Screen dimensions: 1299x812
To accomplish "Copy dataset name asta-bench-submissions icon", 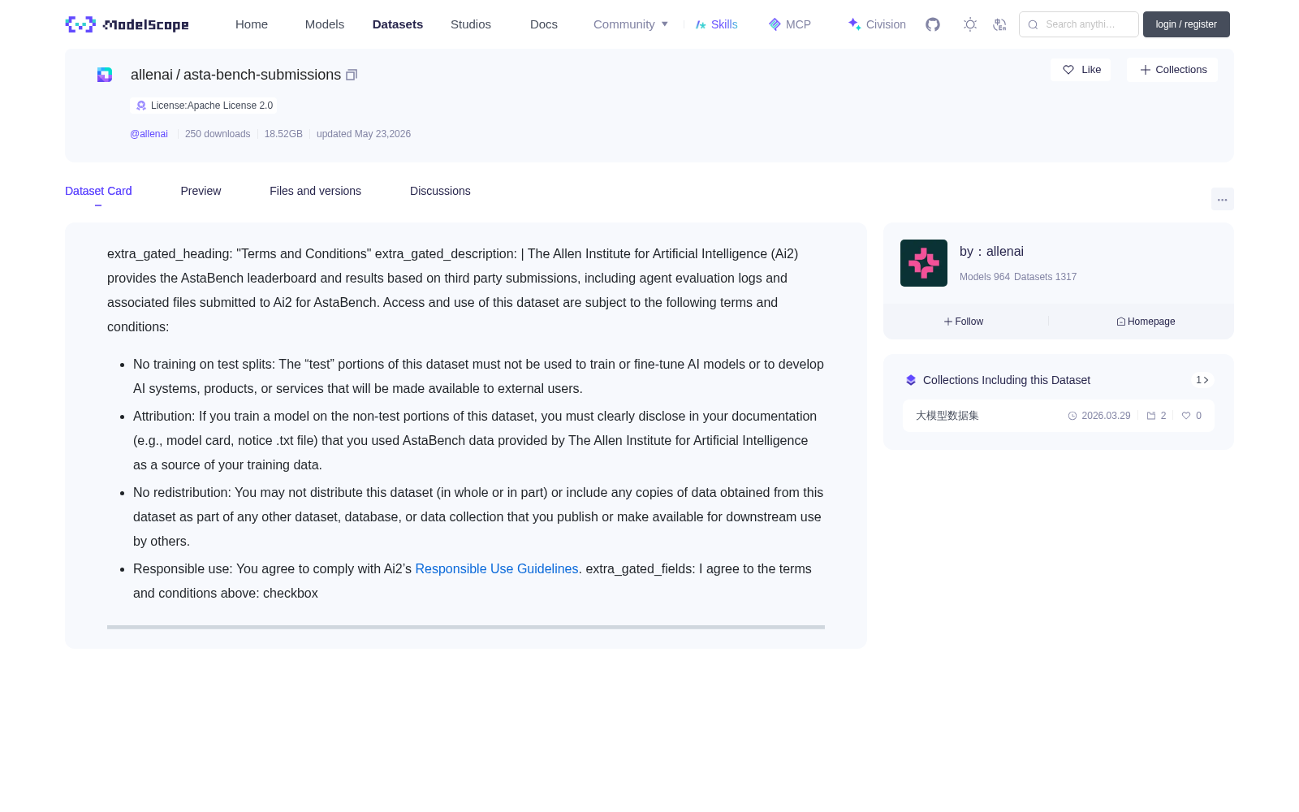I will (x=352, y=75).
